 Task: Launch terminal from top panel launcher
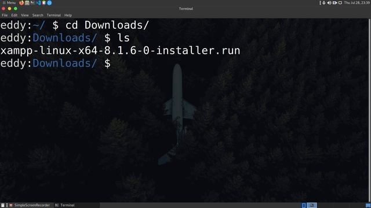pyautogui.click(x=32, y=3)
